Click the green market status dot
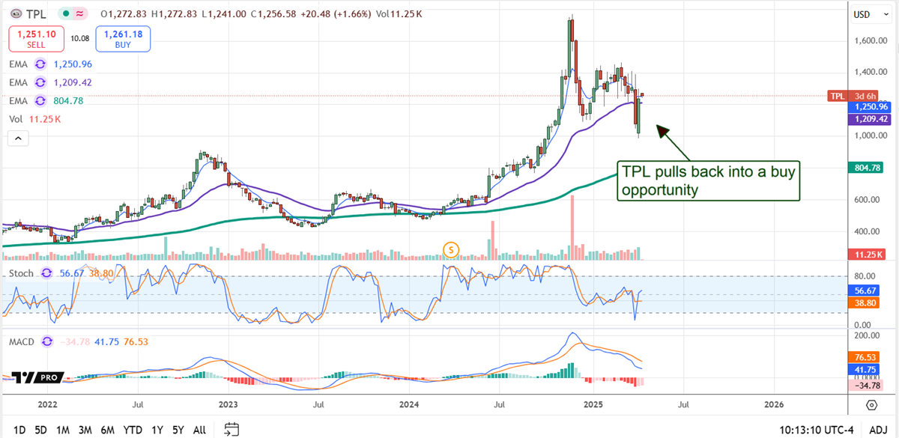The image size is (899, 438). tap(67, 13)
